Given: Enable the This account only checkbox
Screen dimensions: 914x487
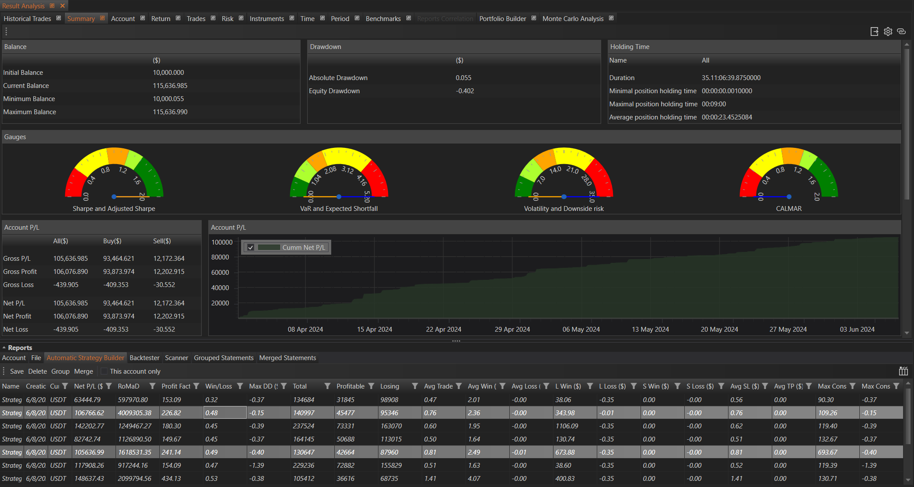Looking at the screenshot, I should (104, 371).
